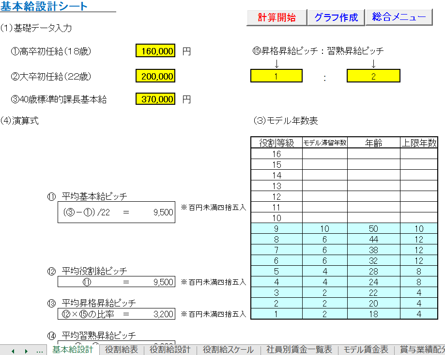The image size is (445, 355).
Task: Click the モデル滞留年数 table header
Action: (x=325, y=143)
